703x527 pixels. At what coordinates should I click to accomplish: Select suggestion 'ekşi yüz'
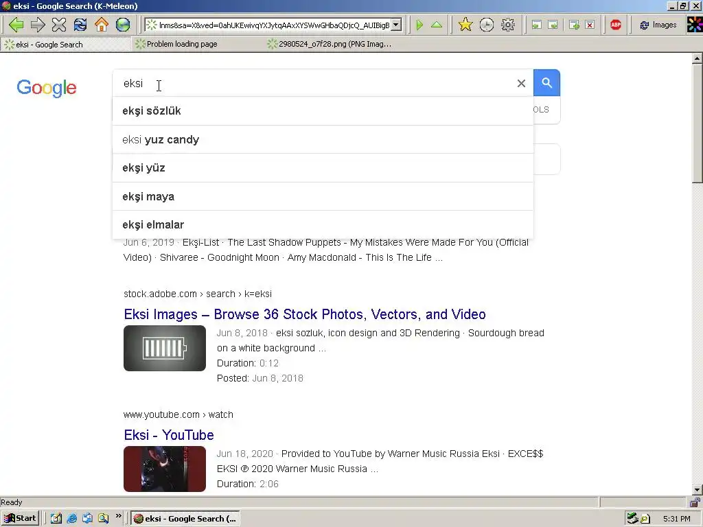pos(323,168)
